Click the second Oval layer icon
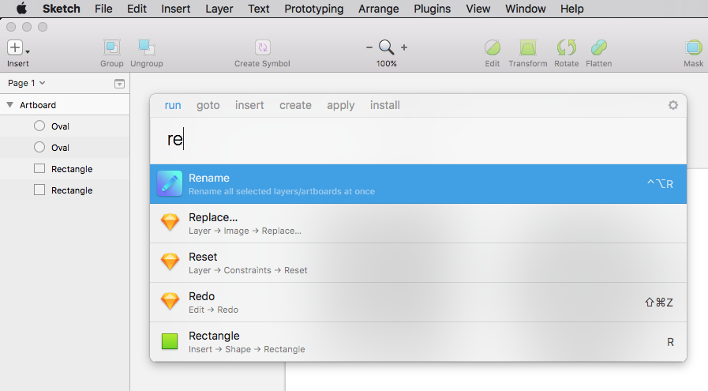This screenshot has height=391, width=708. coord(39,147)
